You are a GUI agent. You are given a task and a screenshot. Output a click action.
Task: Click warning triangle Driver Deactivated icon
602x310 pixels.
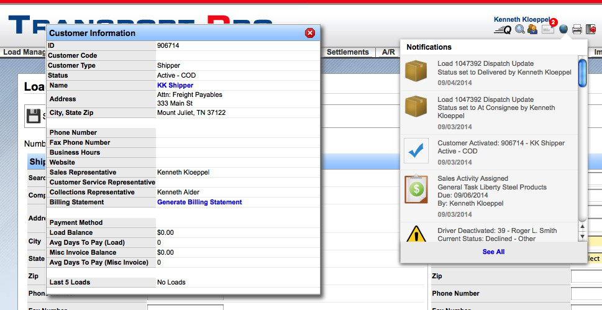click(x=416, y=234)
